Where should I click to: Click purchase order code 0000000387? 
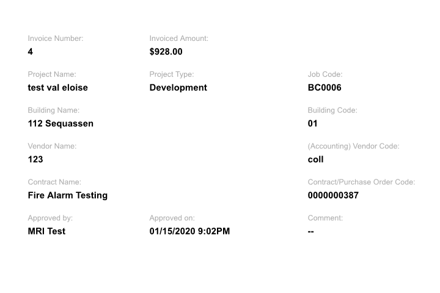point(333,196)
